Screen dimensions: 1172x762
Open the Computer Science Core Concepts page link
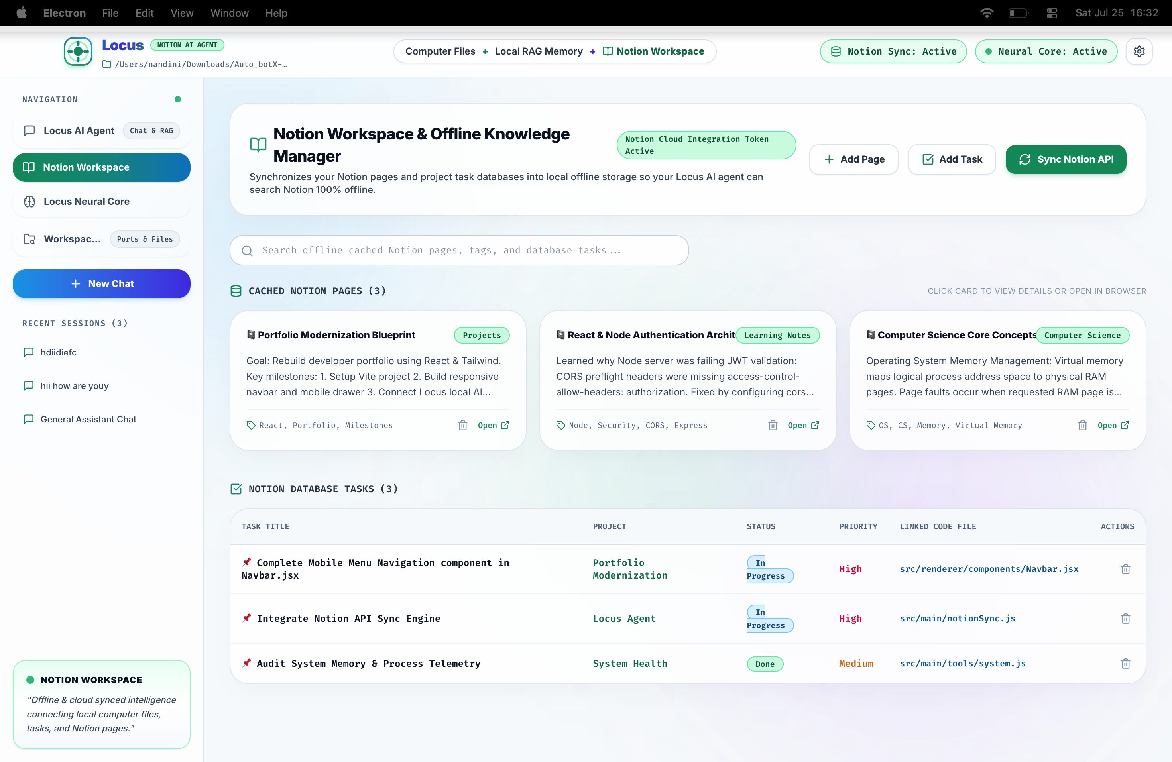[1113, 425]
